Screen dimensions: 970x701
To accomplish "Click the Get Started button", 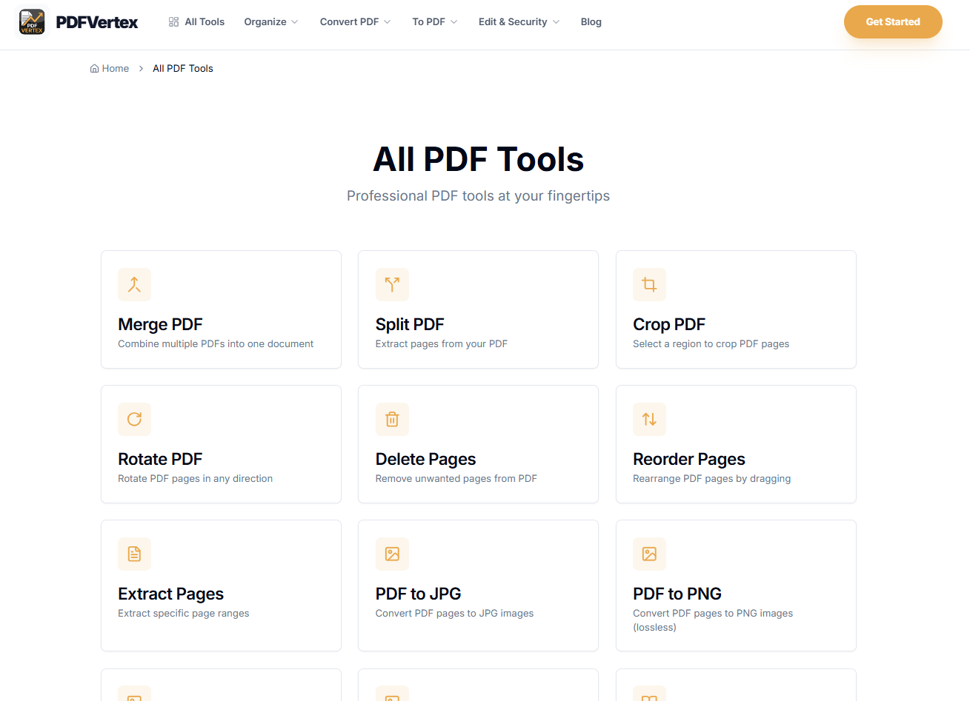I will 893,21.
